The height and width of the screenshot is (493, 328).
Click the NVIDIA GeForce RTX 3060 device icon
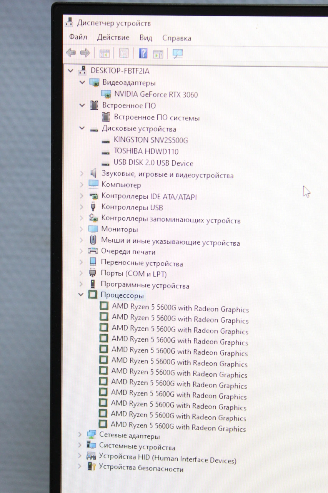click(x=106, y=94)
